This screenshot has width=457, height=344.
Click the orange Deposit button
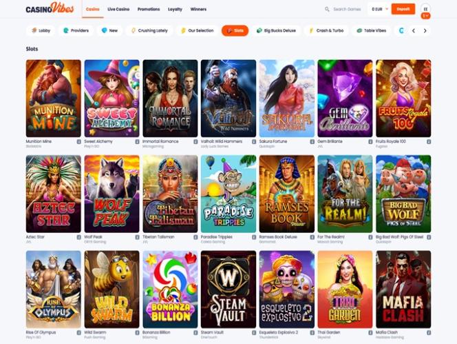(x=403, y=9)
